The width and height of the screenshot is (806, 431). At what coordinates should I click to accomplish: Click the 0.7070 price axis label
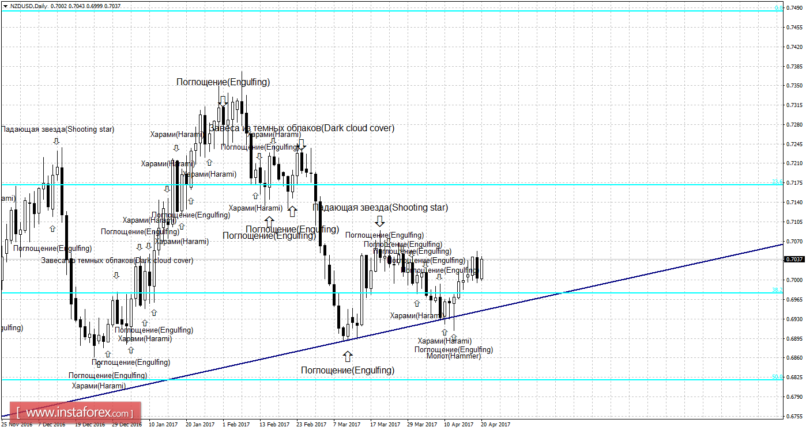794,241
